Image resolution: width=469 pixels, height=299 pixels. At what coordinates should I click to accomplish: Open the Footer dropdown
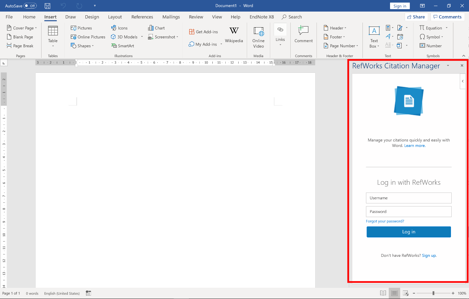click(334, 37)
